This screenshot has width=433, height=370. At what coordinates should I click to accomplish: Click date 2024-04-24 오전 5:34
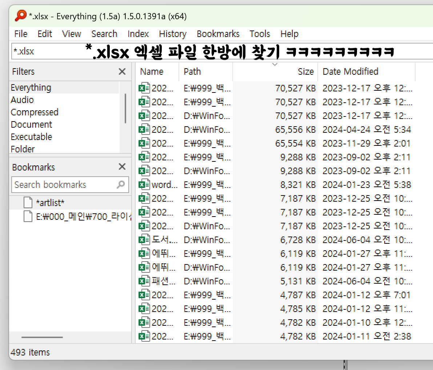367,129
